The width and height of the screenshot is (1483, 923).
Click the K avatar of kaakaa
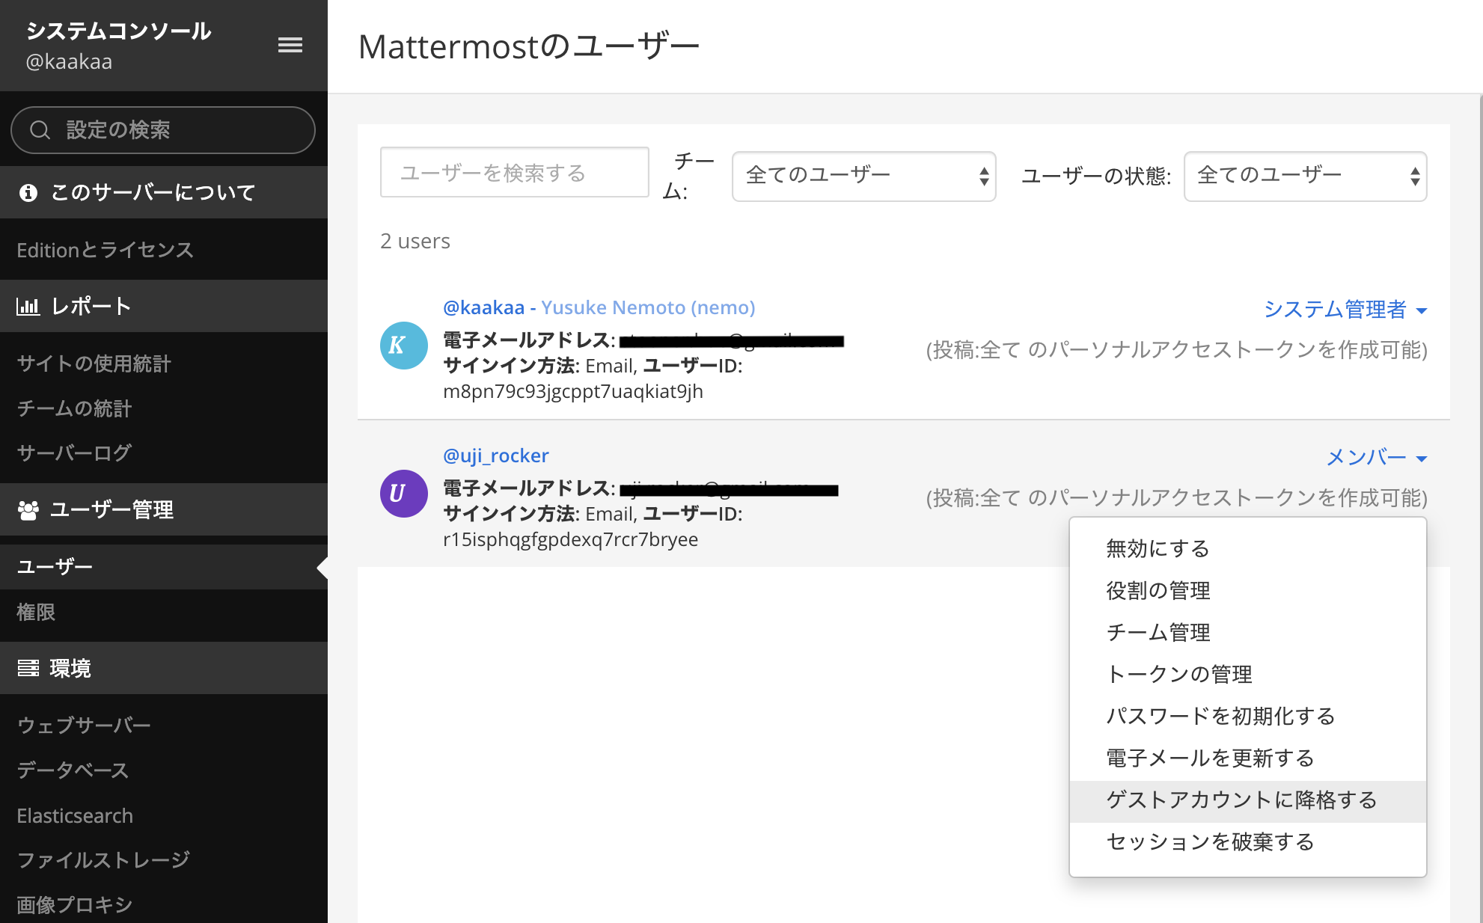(x=404, y=346)
